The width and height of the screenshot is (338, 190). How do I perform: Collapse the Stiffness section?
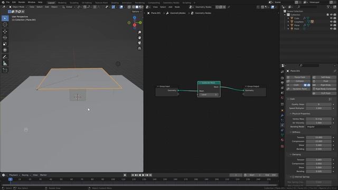(x=290, y=132)
